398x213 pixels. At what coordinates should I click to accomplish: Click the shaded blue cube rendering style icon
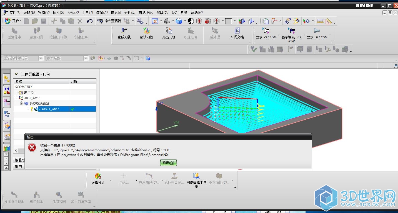click(x=179, y=21)
